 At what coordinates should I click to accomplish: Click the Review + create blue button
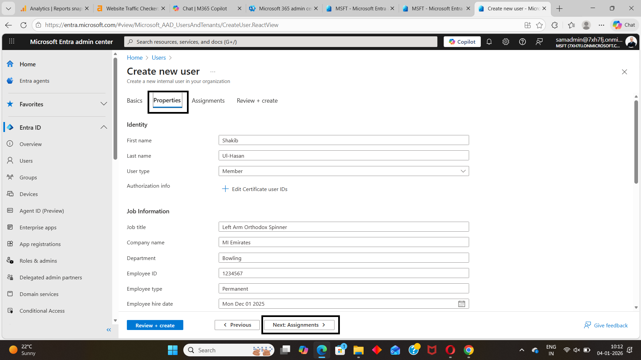coord(155,325)
